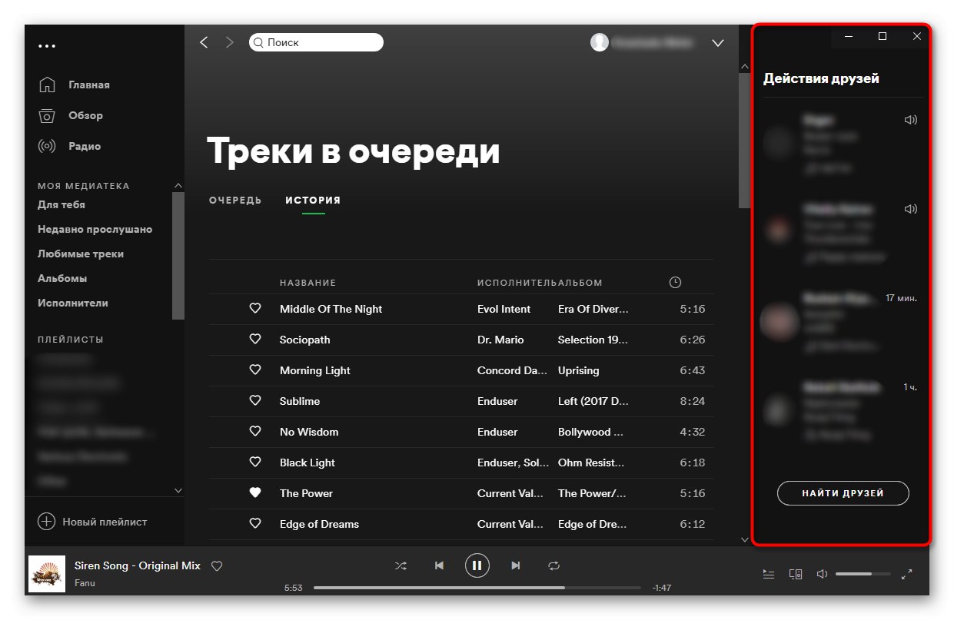
Task: Mute volume with the speaker icon
Action: click(x=822, y=574)
